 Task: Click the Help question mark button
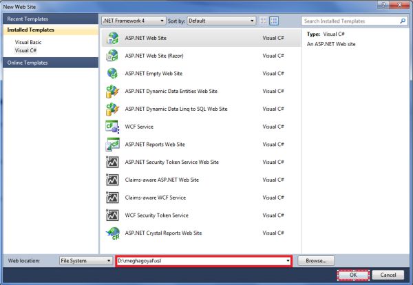pos(383,5)
